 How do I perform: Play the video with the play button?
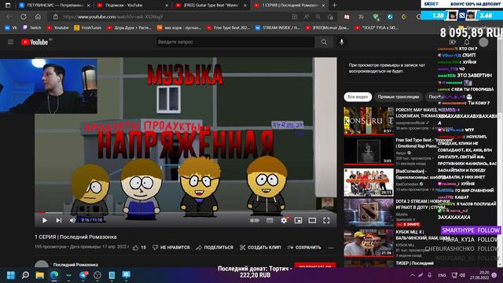coord(45,220)
